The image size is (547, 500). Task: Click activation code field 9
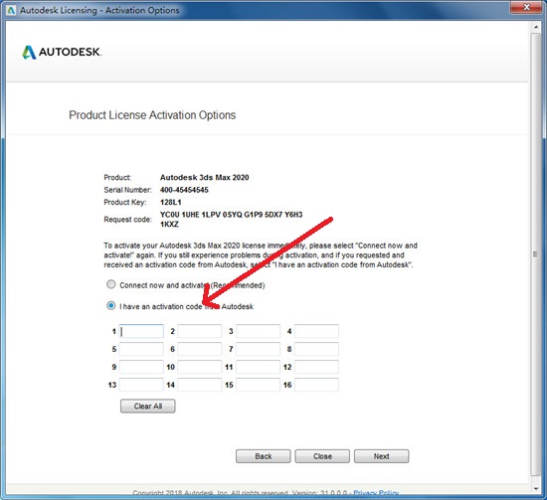click(x=141, y=367)
